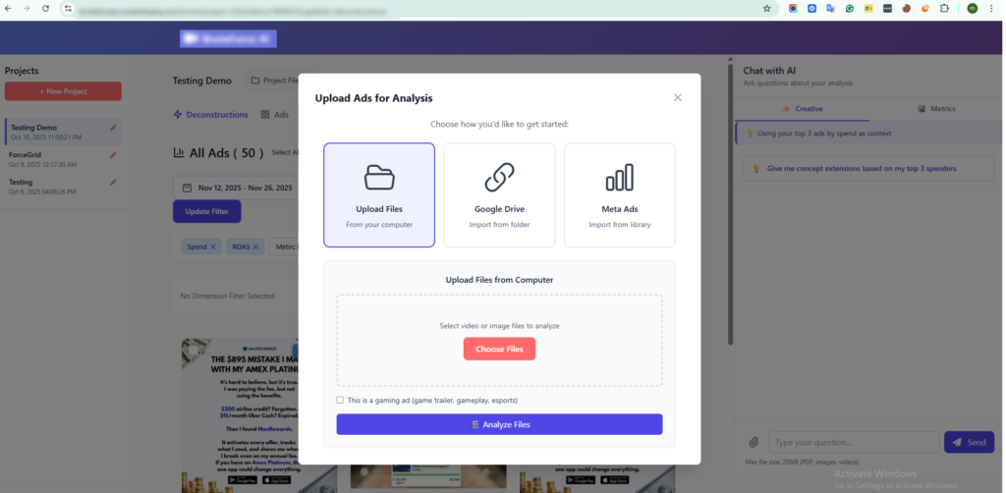
Task: Create a project with New Project button
Action: click(63, 91)
